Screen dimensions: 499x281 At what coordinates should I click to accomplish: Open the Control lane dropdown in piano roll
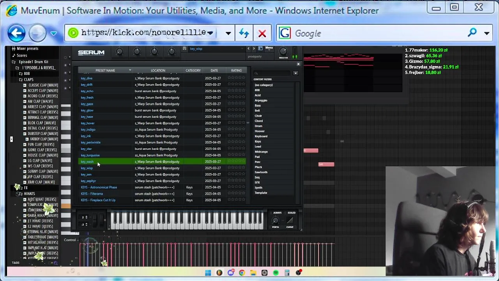(x=71, y=240)
